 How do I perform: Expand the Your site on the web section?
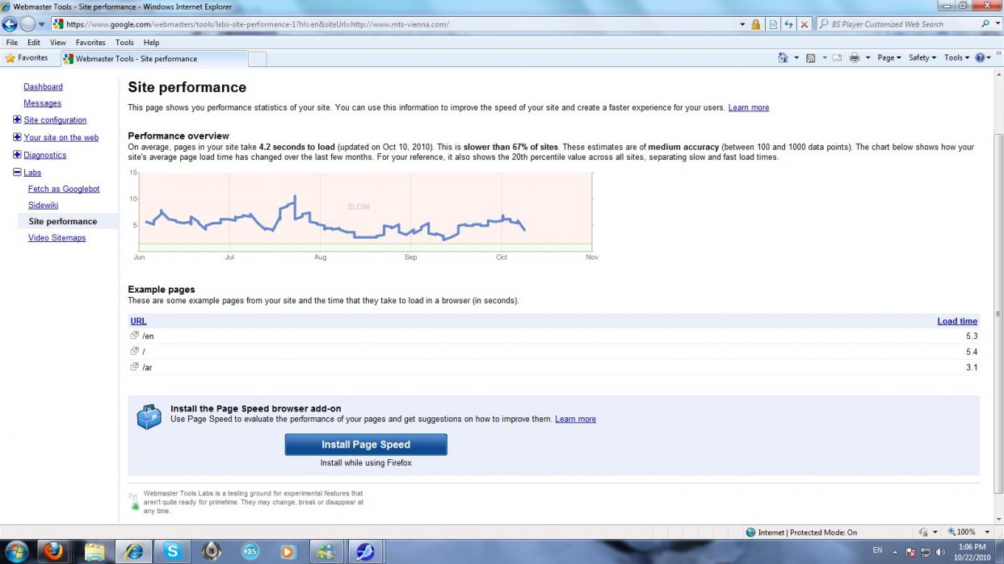pos(17,138)
